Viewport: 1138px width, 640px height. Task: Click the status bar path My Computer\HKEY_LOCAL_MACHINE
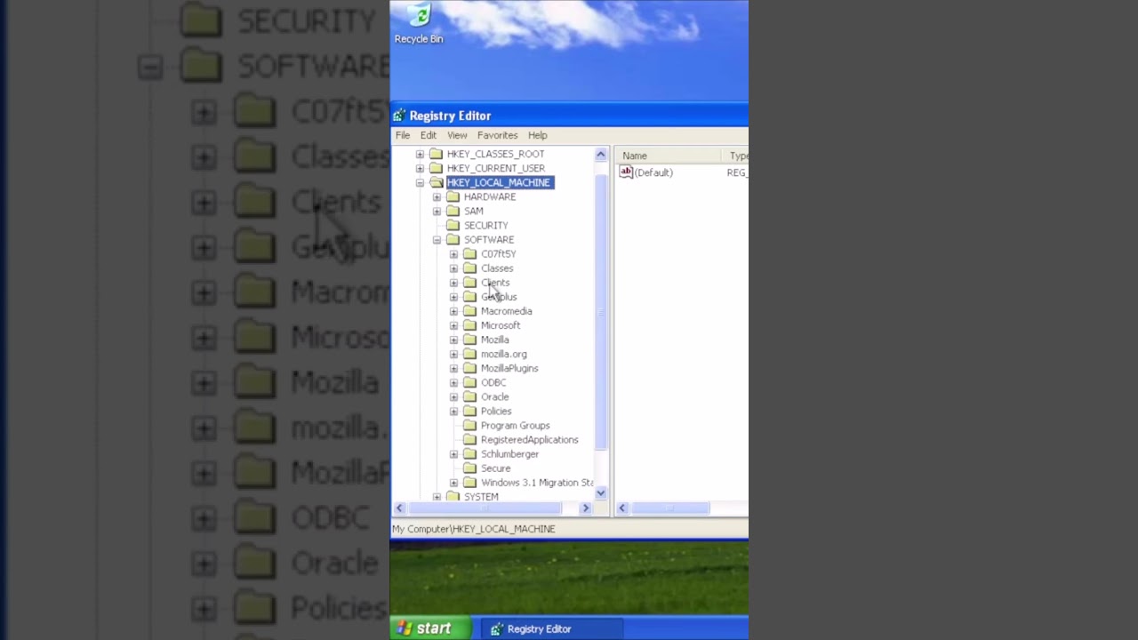click(474, 529)
